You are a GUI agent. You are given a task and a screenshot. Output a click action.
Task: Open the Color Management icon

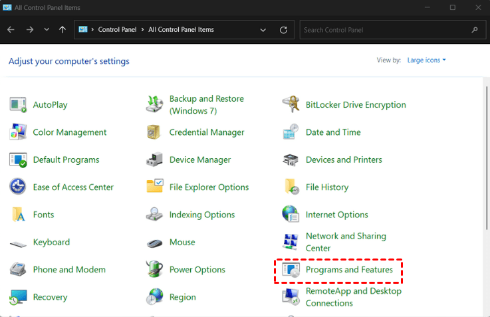pos(18,132)
